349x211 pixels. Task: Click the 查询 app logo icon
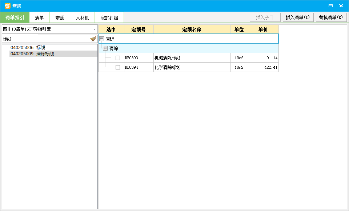pyautogui.click(x=8, y=6)
